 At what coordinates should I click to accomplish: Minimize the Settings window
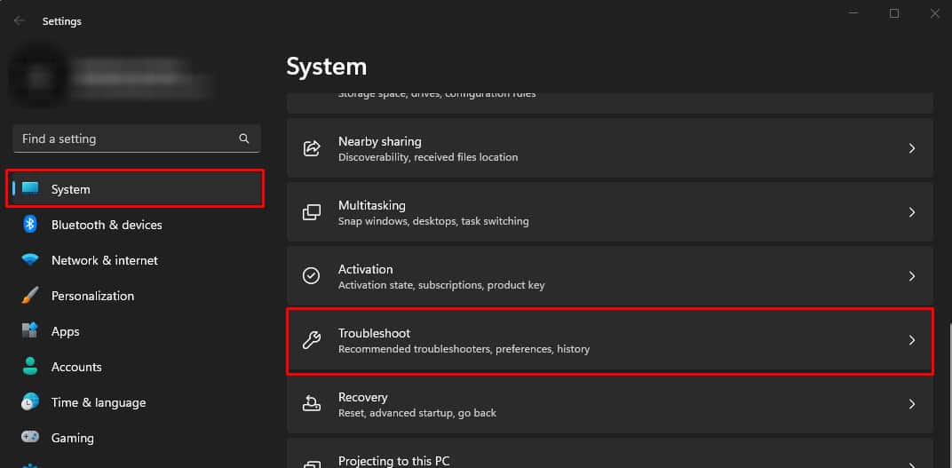853,13
